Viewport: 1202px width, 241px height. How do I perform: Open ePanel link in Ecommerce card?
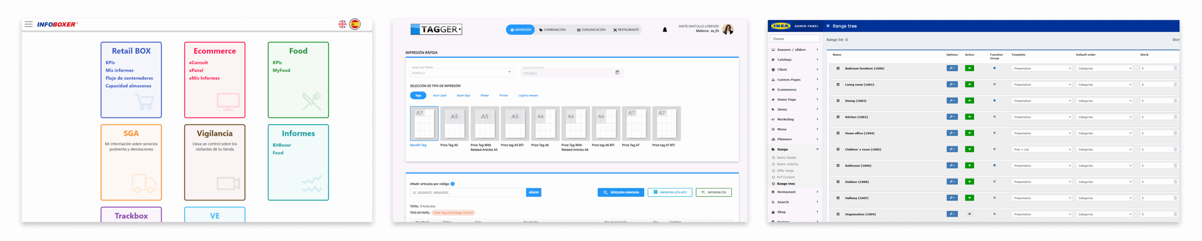196,70
